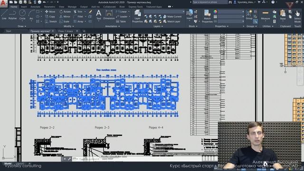Choose the Rectangle tool in Draw panel
This screenshot has width=304, height=171.
tap(38, 11)
